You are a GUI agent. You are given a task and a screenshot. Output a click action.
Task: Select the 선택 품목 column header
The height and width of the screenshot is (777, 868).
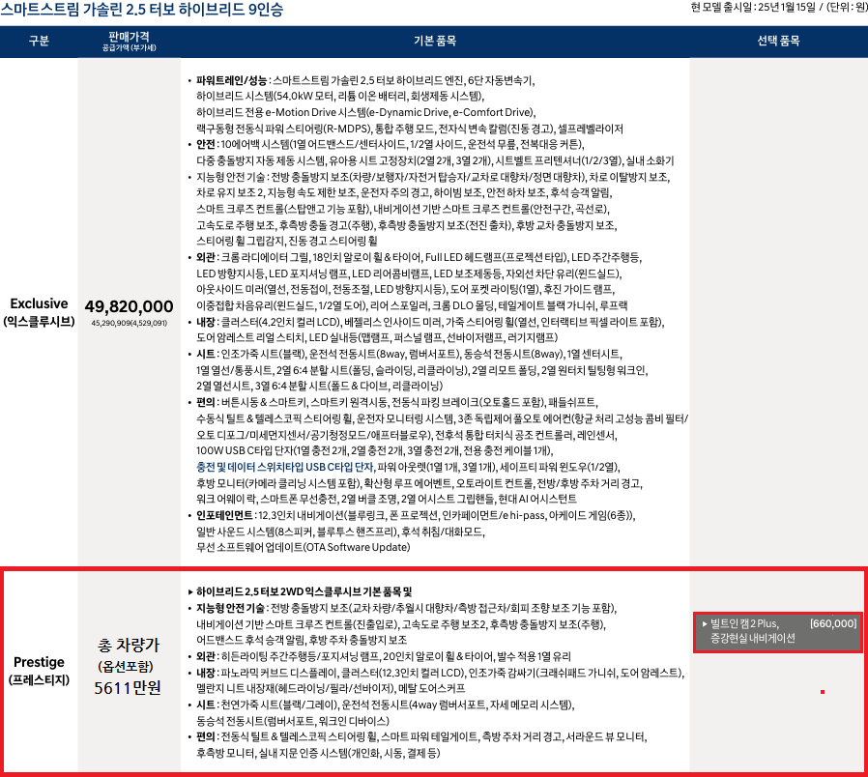tap(778, 42)
